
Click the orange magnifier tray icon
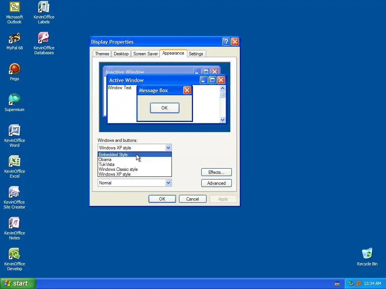[x=358, y=283]
